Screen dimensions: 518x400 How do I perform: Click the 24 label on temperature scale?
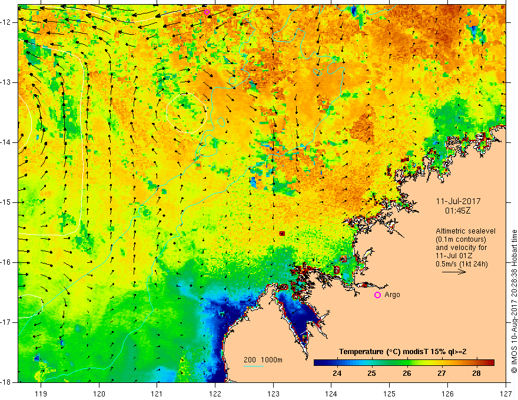coord(337,374)
